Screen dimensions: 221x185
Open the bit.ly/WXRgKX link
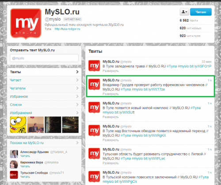155,135
